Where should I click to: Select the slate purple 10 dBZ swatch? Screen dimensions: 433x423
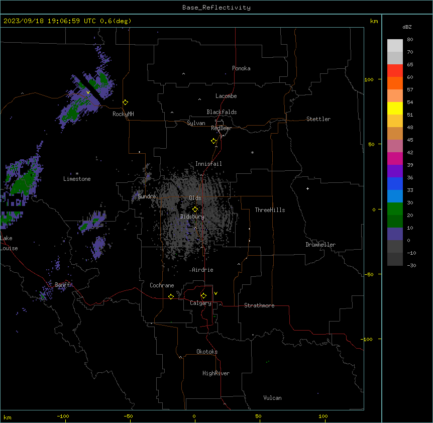tap(395, 234)
